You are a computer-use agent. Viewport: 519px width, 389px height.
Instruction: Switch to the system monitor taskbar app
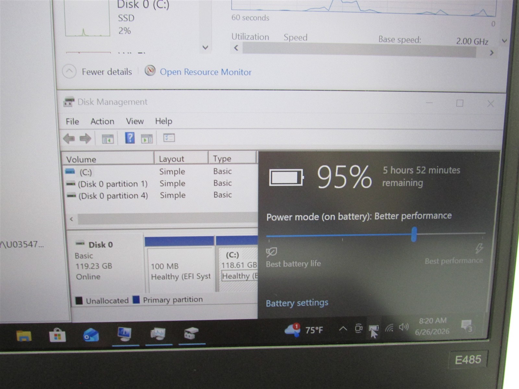pos(125,334)
